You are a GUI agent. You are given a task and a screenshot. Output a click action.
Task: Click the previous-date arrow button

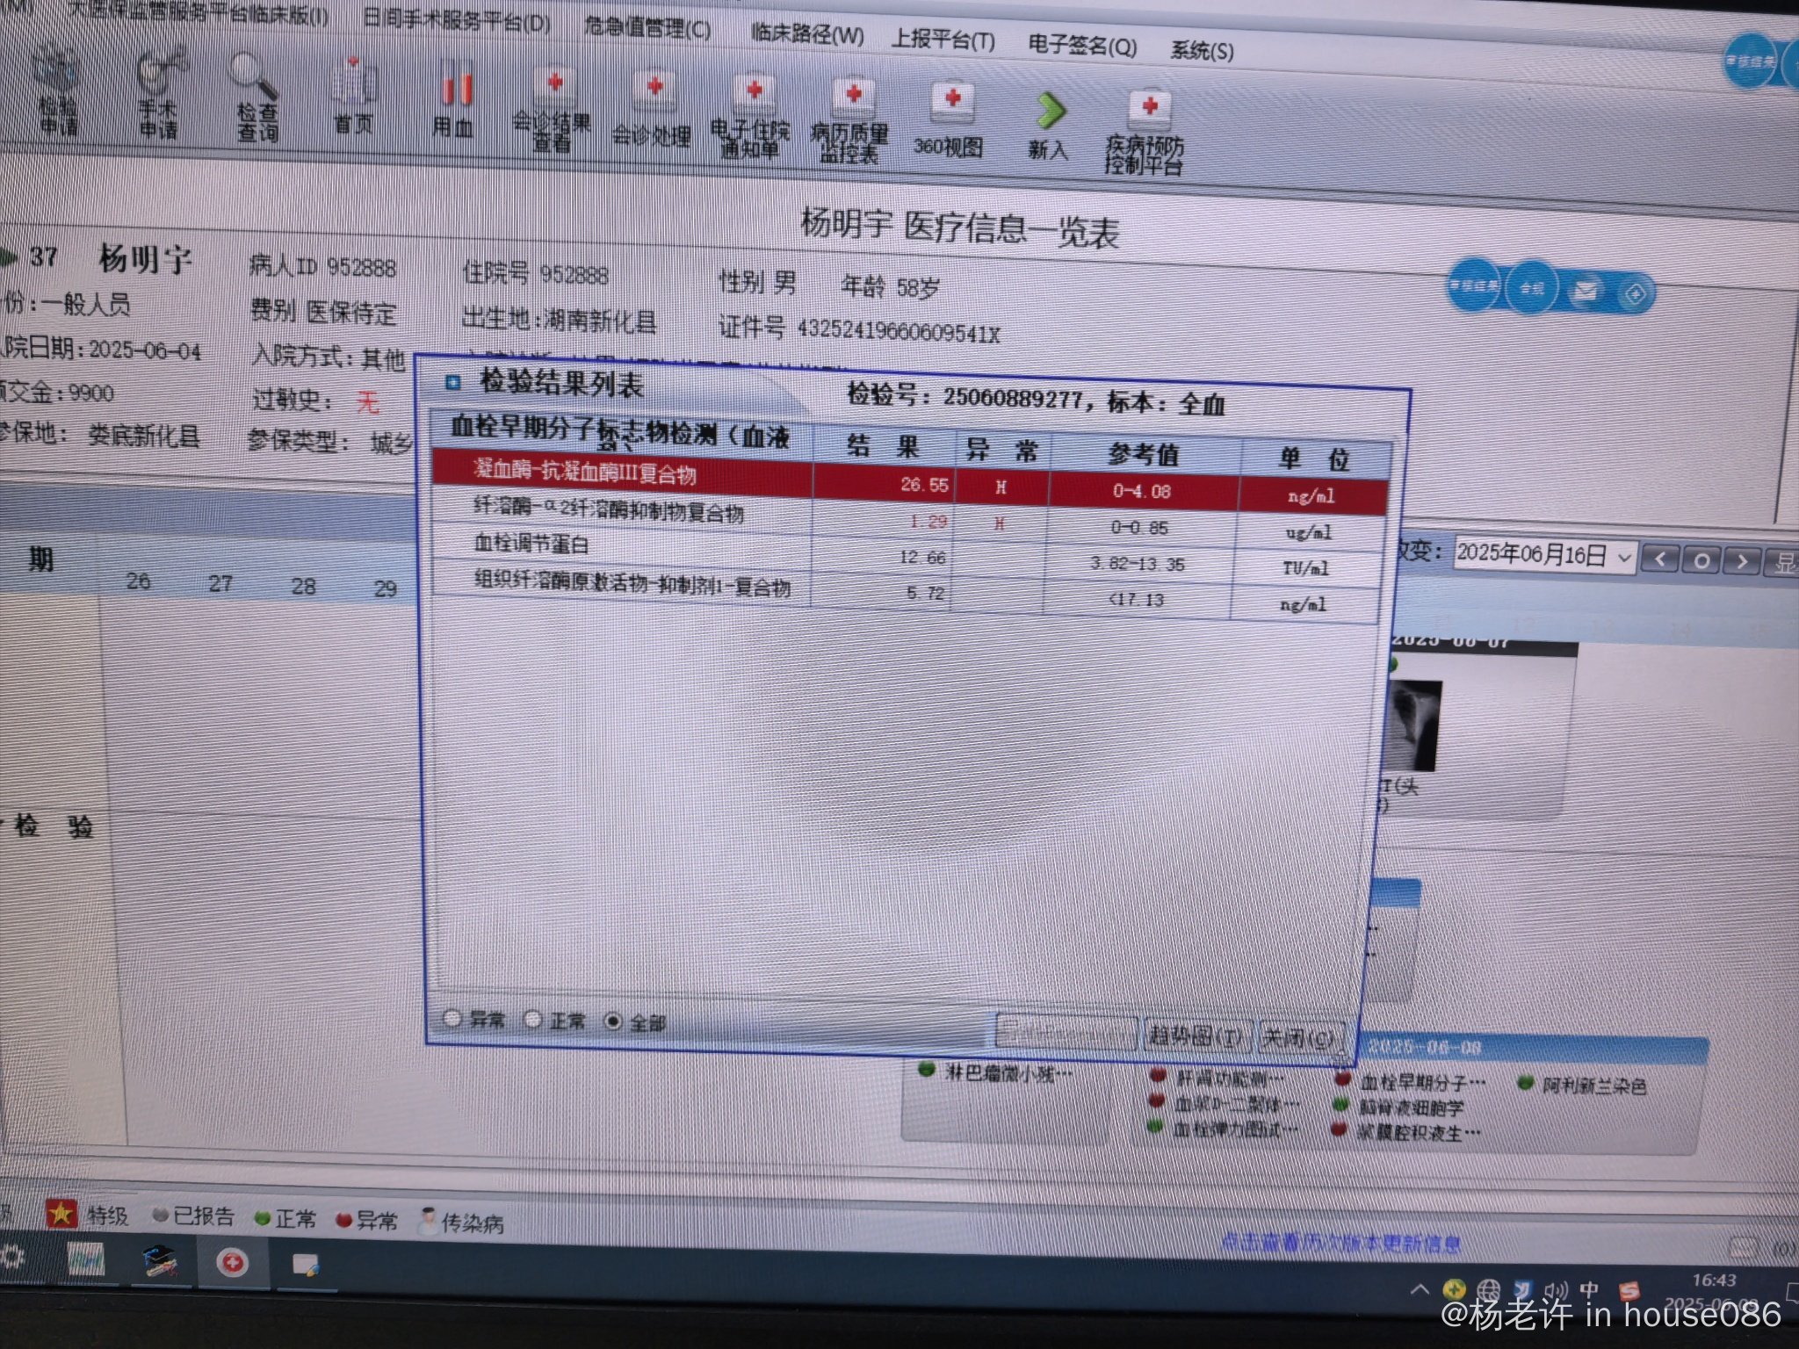(1659, 558)
